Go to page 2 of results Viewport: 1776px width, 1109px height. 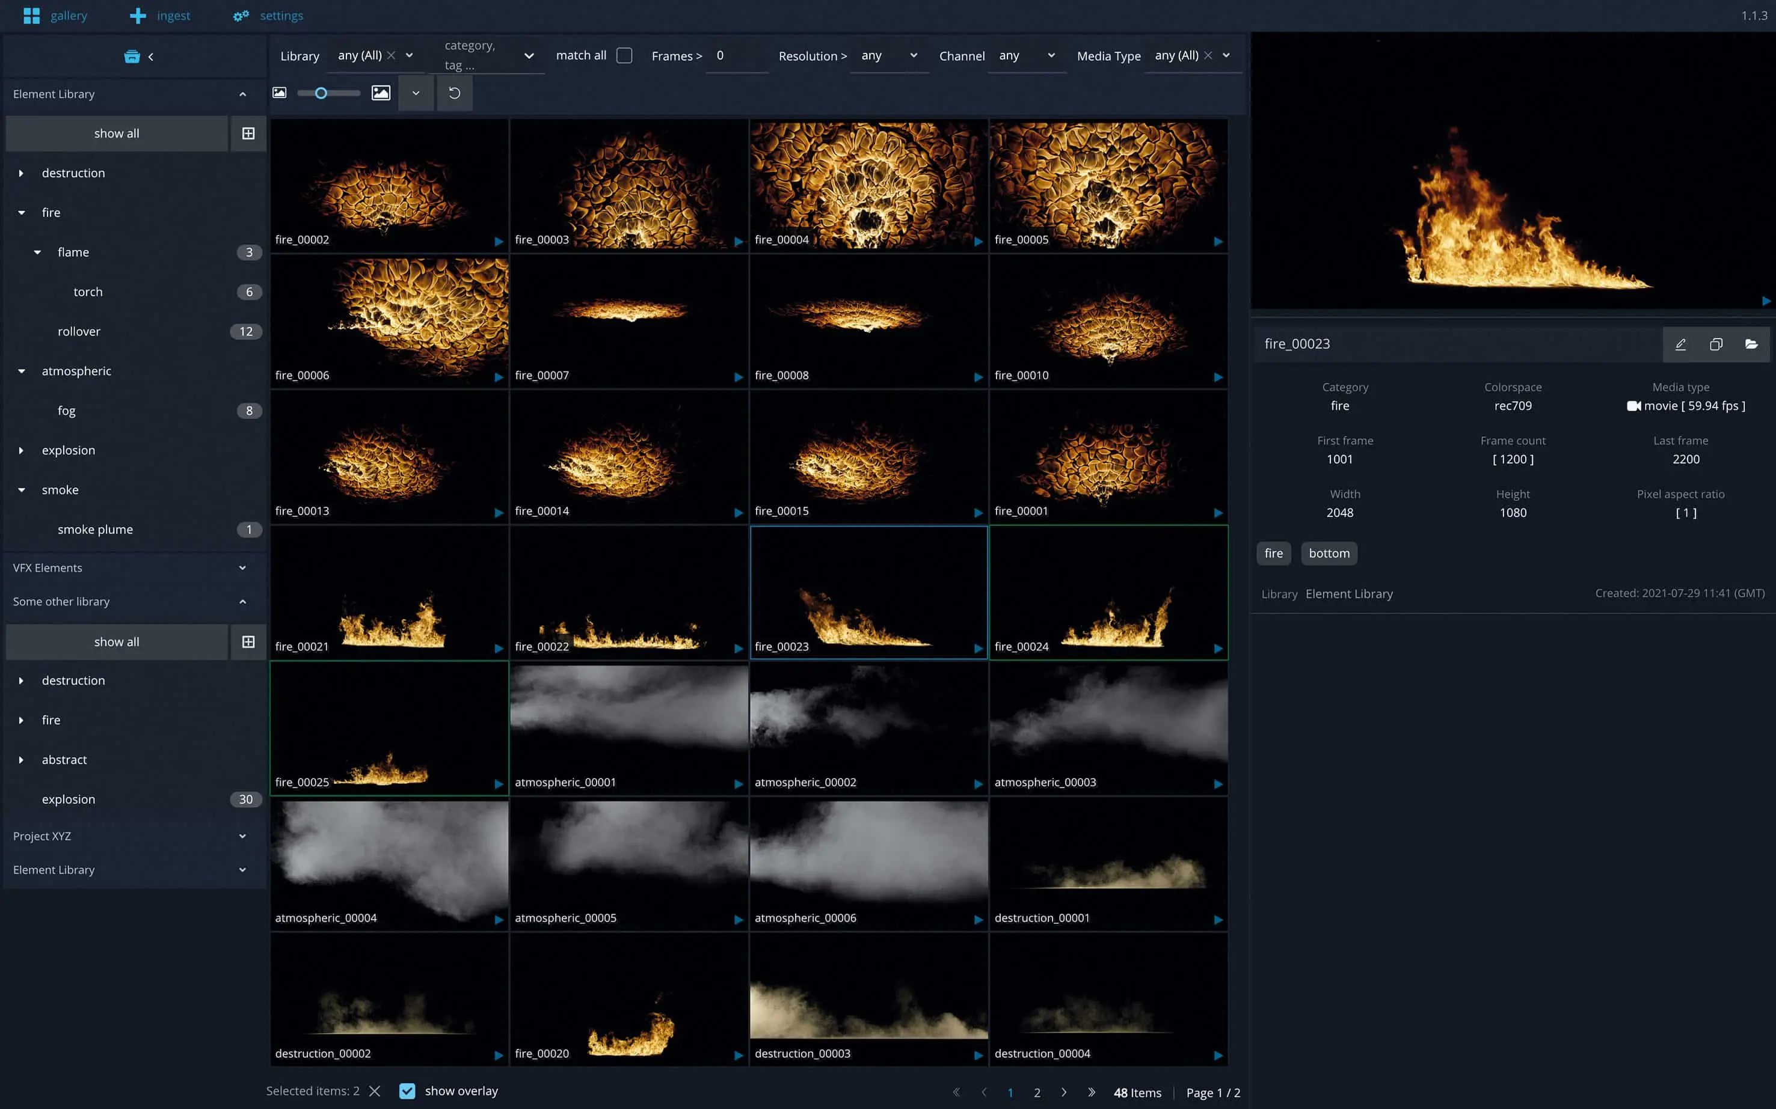[x=1036, y=1092]
